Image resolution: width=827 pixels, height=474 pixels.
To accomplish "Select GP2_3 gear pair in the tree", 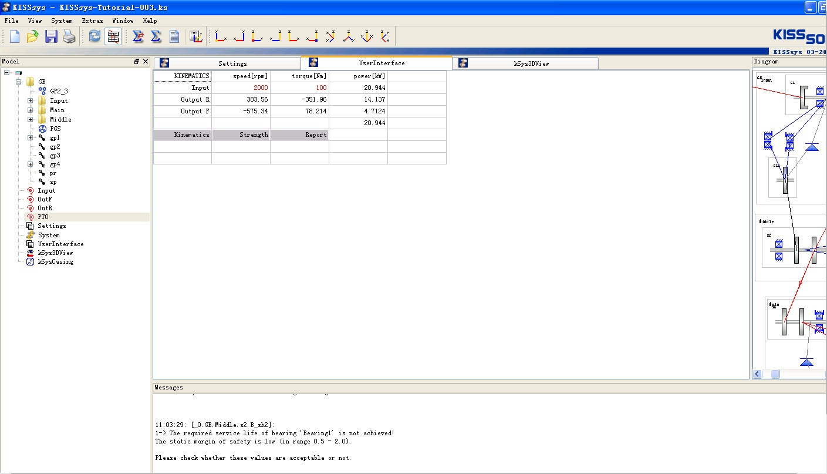I will [59, 91].
